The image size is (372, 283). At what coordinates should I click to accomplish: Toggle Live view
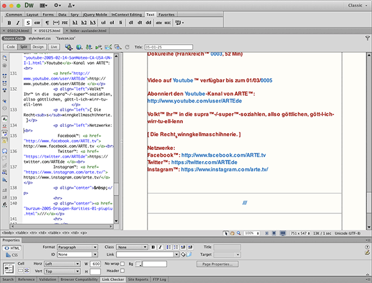[54, 47]
